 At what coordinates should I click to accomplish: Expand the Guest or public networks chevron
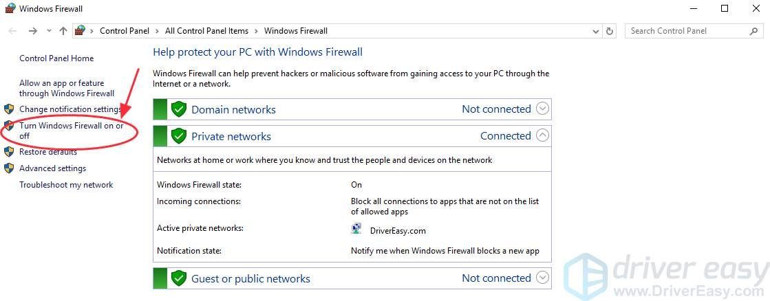542,278
